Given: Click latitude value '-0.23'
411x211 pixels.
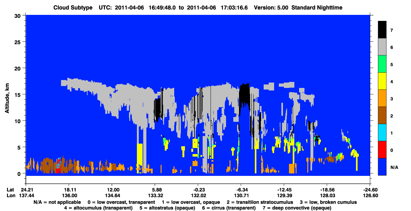Looking at the screenshot, I should [198, 190].
